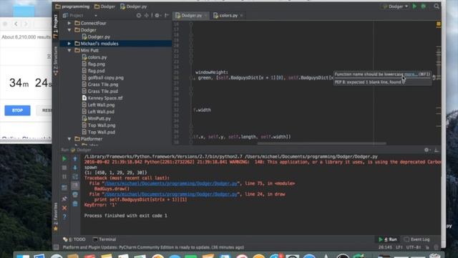The image size is (458, 258).
Task: Click the editor horizontal scrollbar
Action: 321,143
